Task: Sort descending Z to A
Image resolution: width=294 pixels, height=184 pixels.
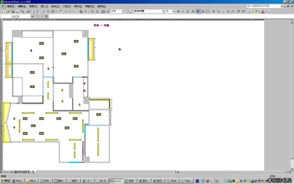Action: click(97, 11)
